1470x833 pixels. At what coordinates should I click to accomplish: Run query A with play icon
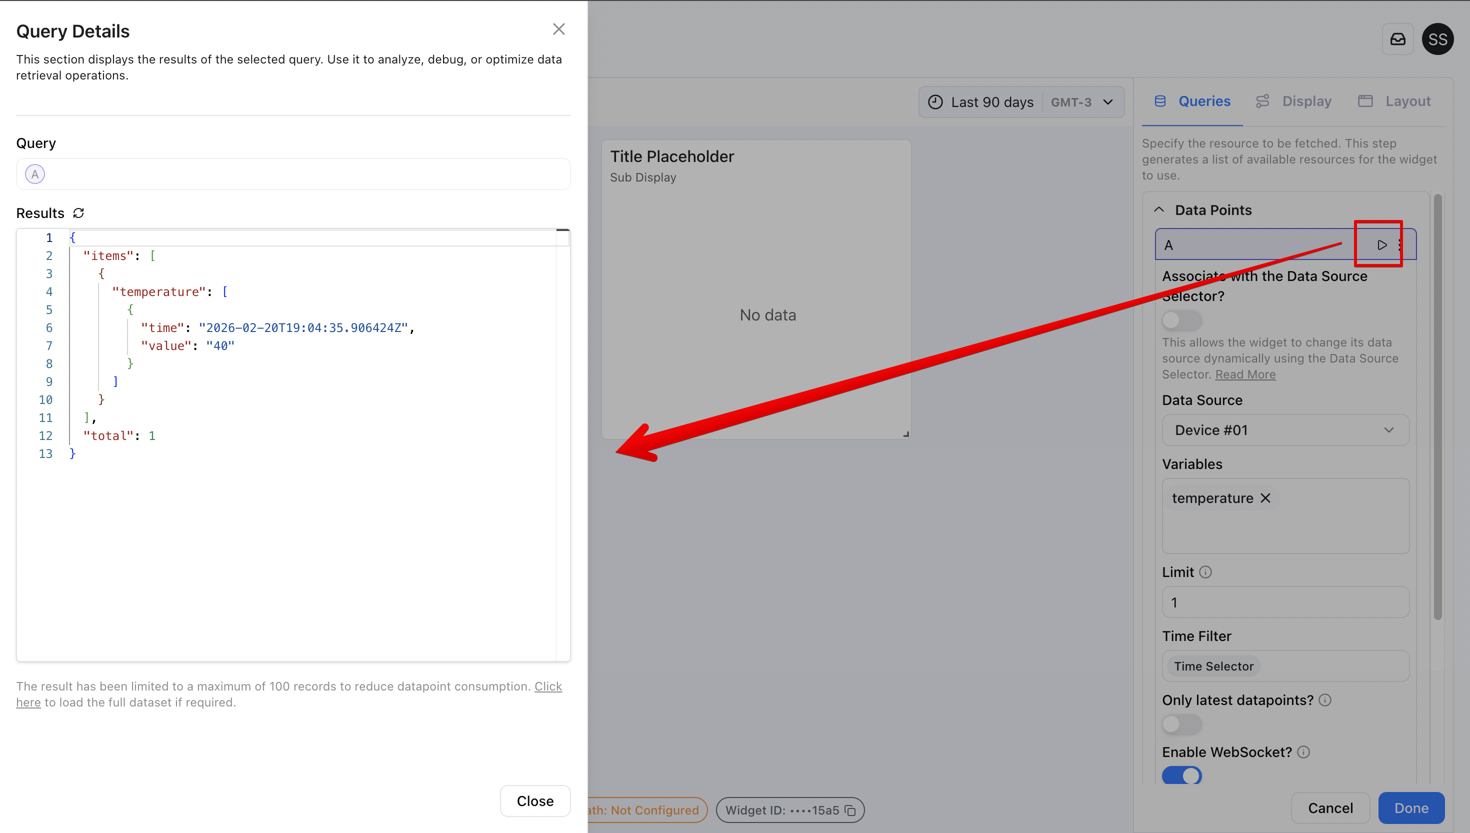[x=1381, y=245]
